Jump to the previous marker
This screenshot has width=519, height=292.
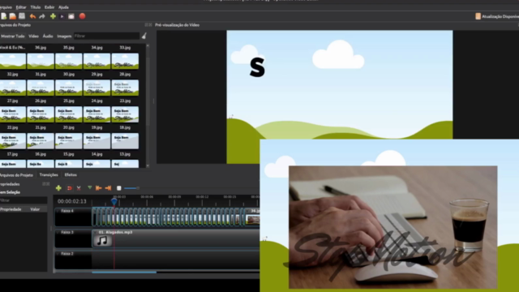point(98,188)
